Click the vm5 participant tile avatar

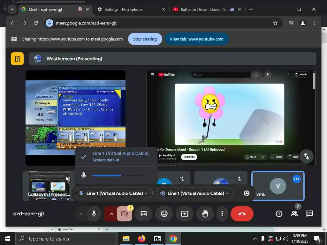[x=278, y=186]
